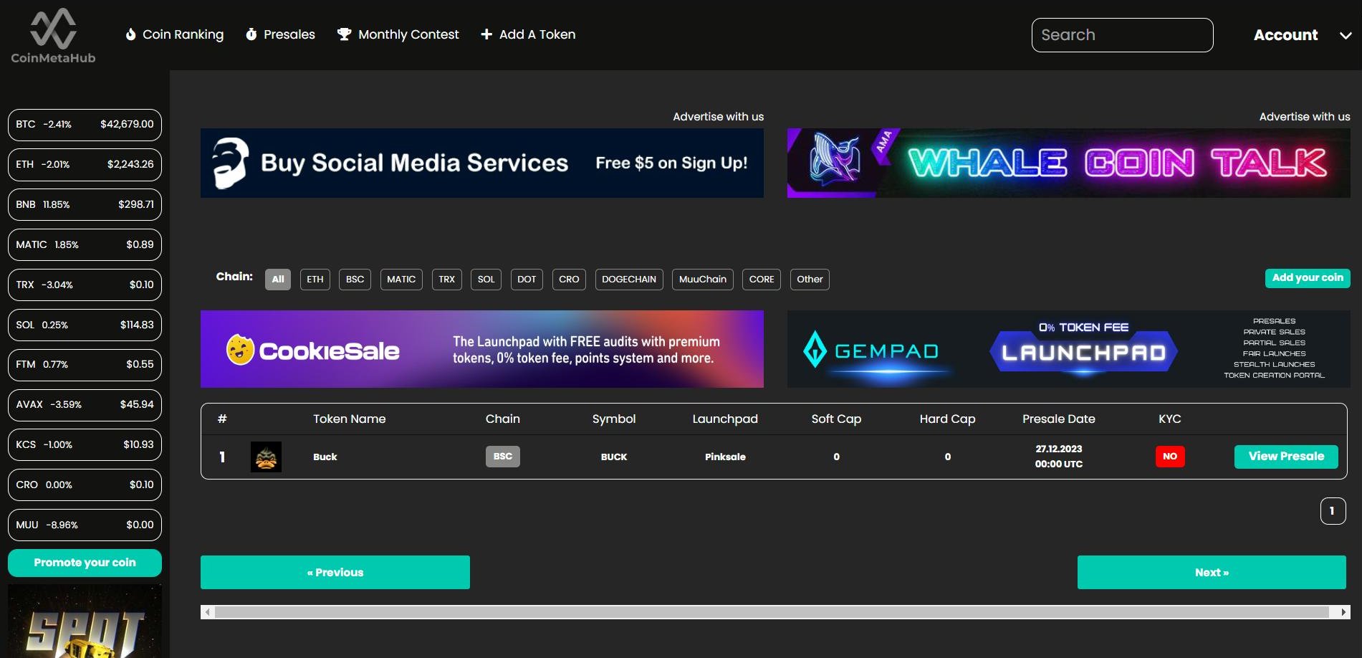Select the All chain filter
The height and width of the screenshot is (658, 1362).
point(278,280)
